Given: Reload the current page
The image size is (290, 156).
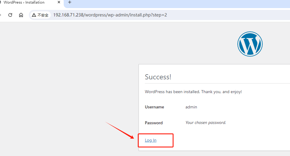Looking at the screenshot, I should [x=10, y=15].
